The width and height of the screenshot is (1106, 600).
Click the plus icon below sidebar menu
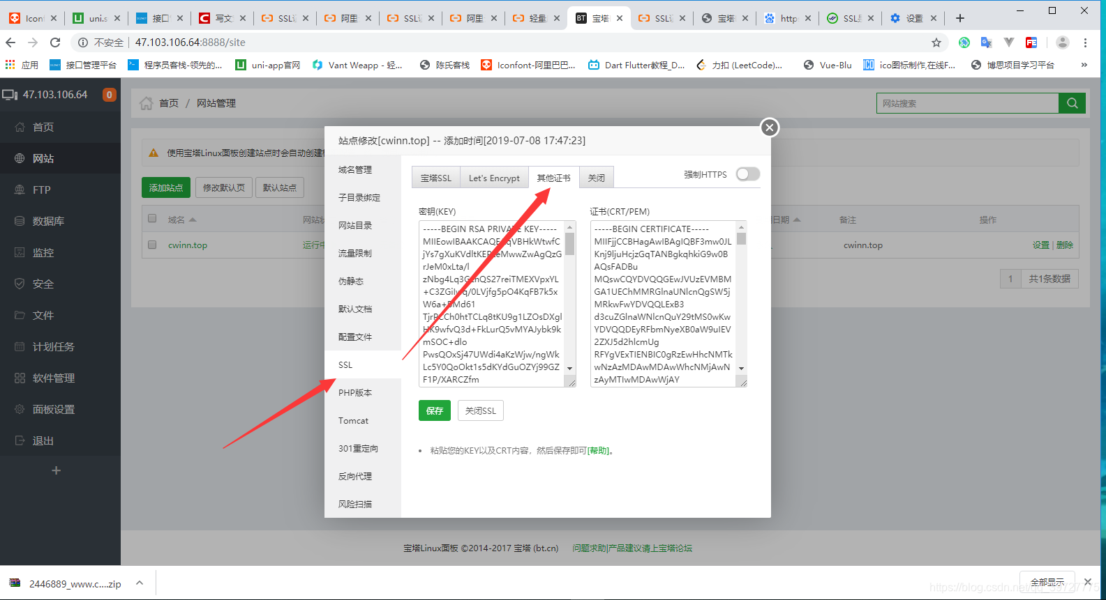tap(57, 470)
